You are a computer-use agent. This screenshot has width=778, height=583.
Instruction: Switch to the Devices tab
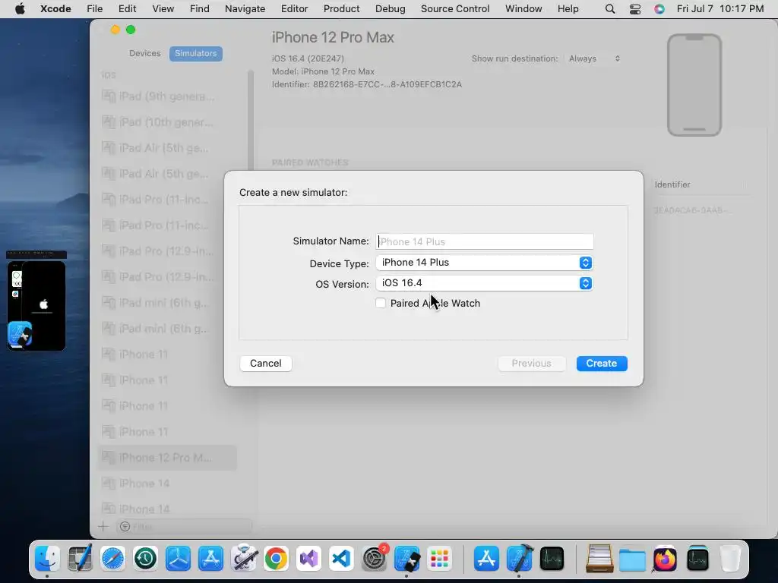click(145, 54)
